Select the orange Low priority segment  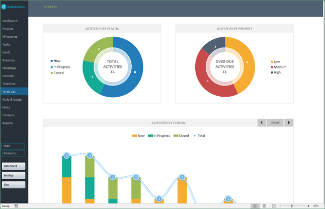[247, 61]
